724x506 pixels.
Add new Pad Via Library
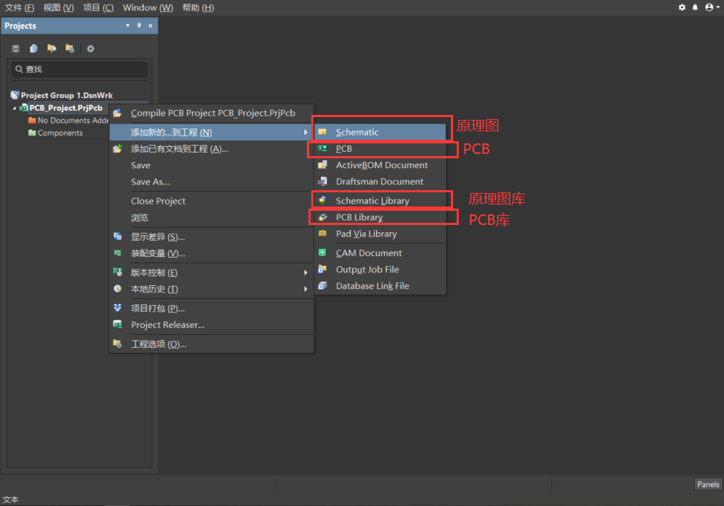[380, 234]
